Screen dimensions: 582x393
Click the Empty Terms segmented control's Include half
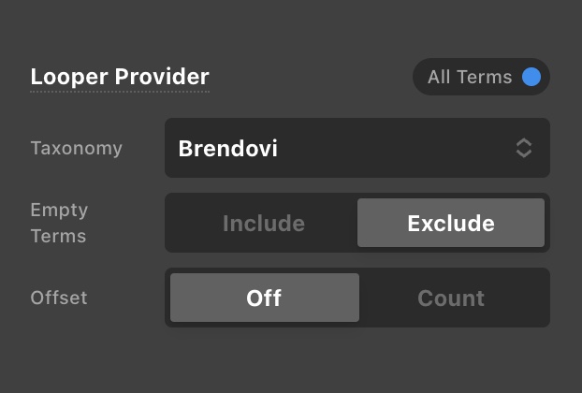[x=264, y=223]
